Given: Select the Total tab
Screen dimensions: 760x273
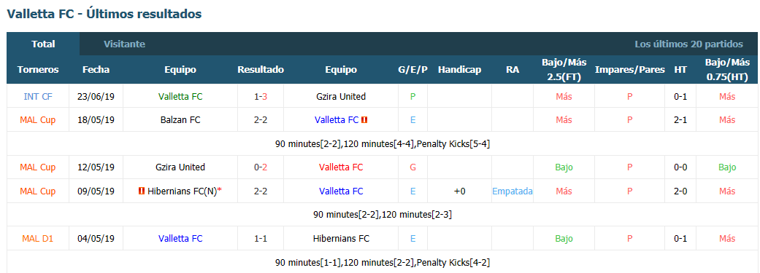Looking at the screenshot, I should point(43,44).
